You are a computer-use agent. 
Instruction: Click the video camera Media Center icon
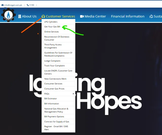(x=82, y=16)
